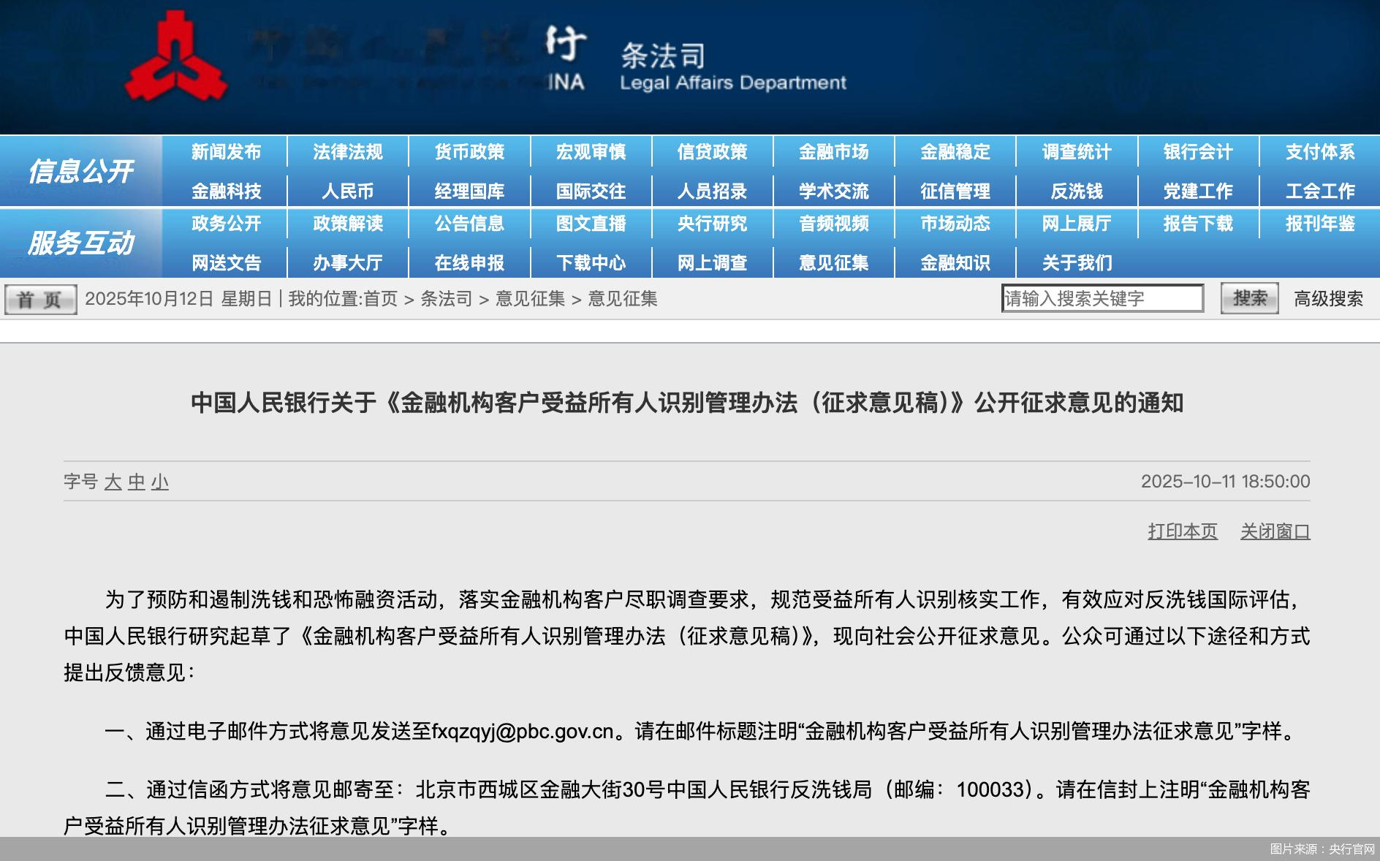
Task: Click the 信息公开 section header
Action: pyautogui.click(x=80, y=171)
